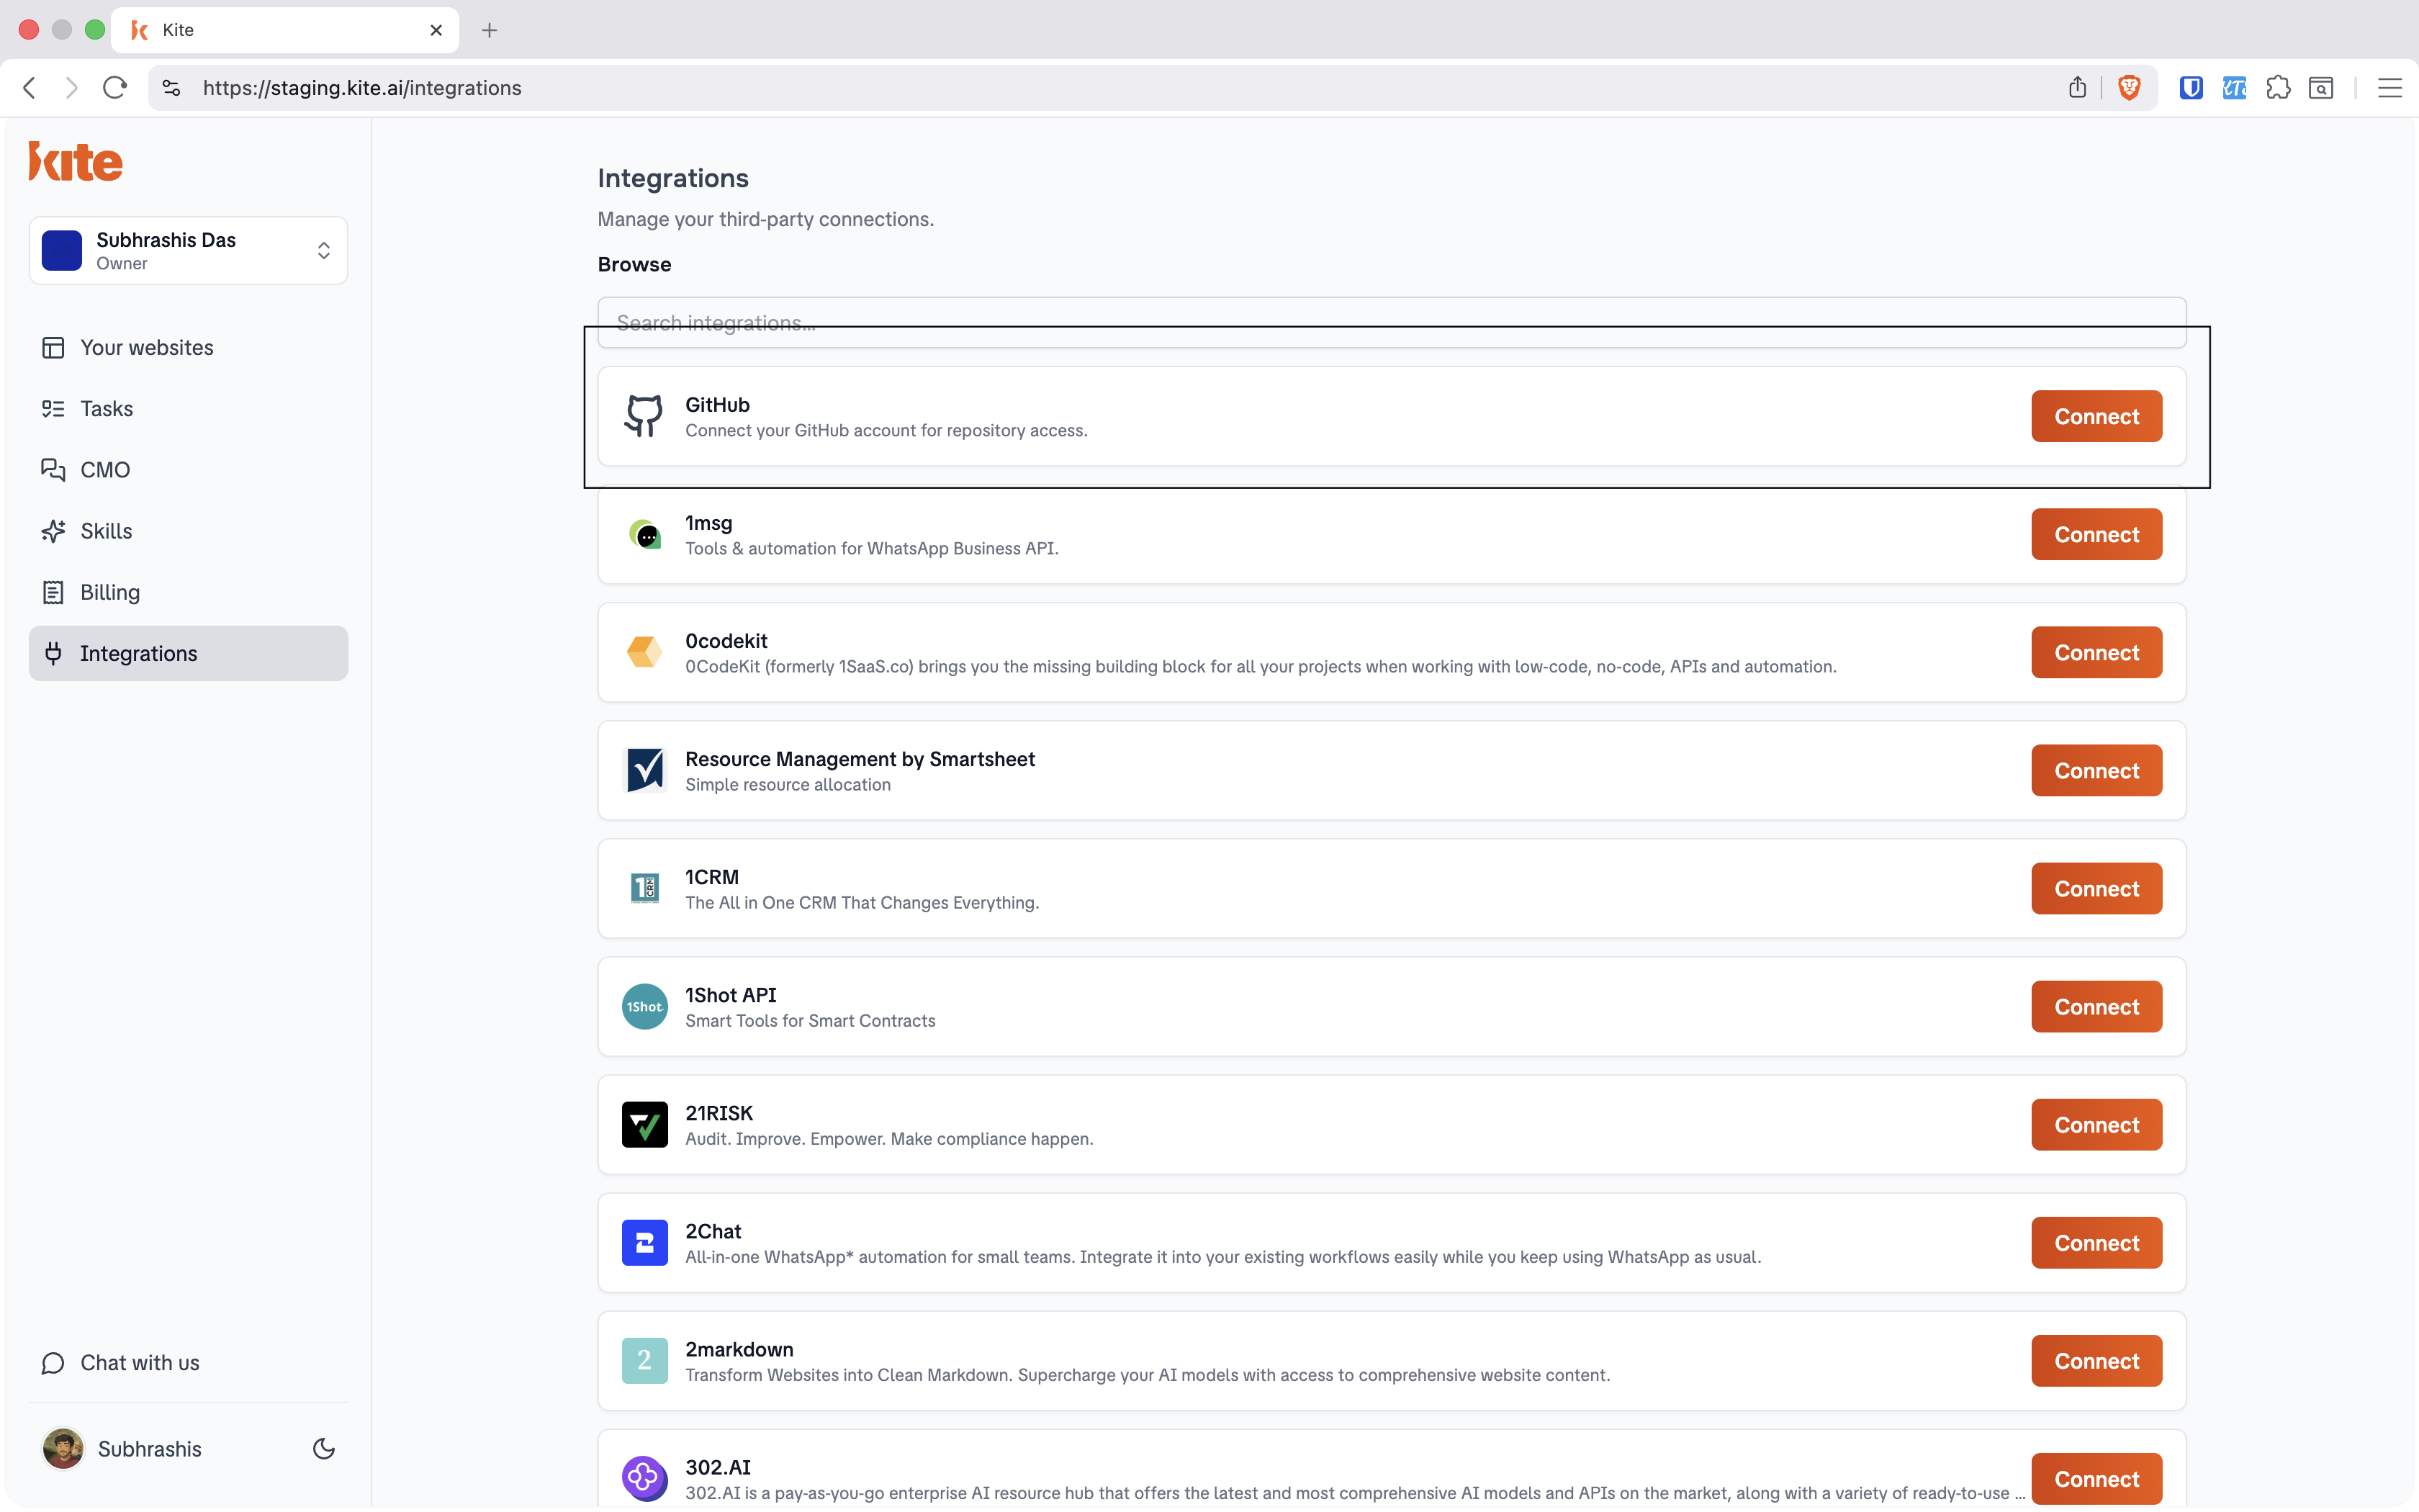Click 'Manage your third-party connections.' text
This screenshot has width=2419, height=1512.
click(x=766, y=219)
